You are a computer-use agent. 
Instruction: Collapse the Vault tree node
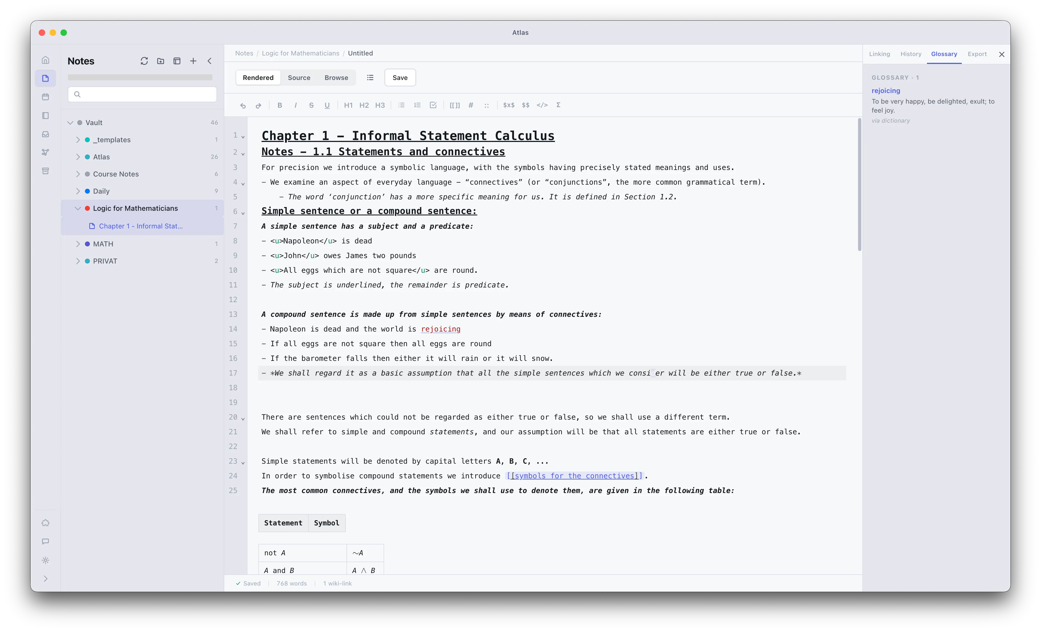pos(70,123)
